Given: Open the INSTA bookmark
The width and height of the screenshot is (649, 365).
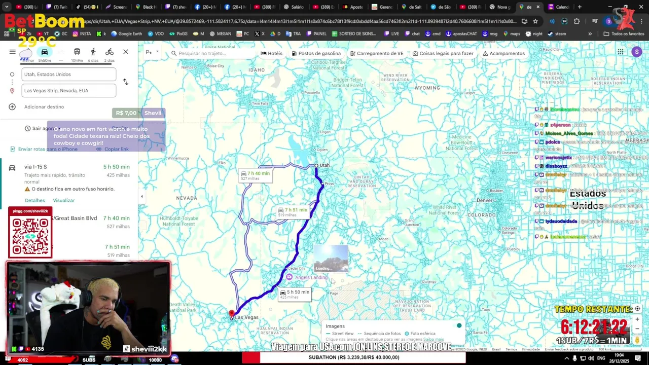Looking at the screenshot, I should [x=82, y=34].
